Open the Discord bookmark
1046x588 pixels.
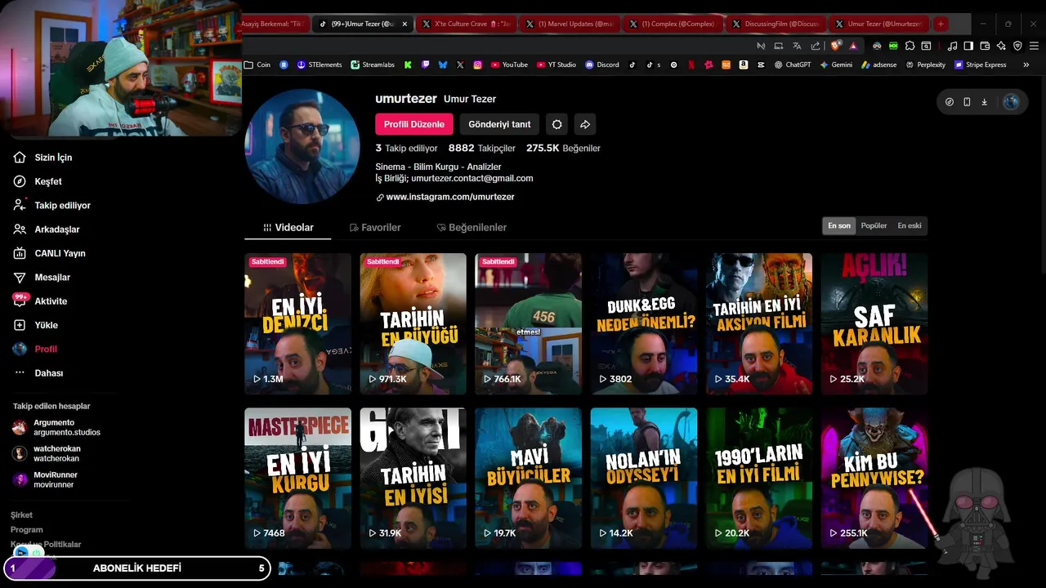pos(602,65)
